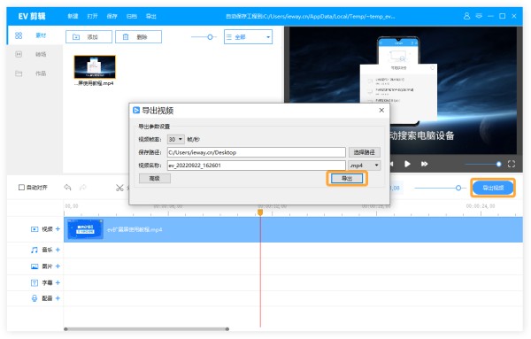Click the choose path button
Image resolution: width=531 pixels, height=339 pixels.
click(x=365, y=152)
